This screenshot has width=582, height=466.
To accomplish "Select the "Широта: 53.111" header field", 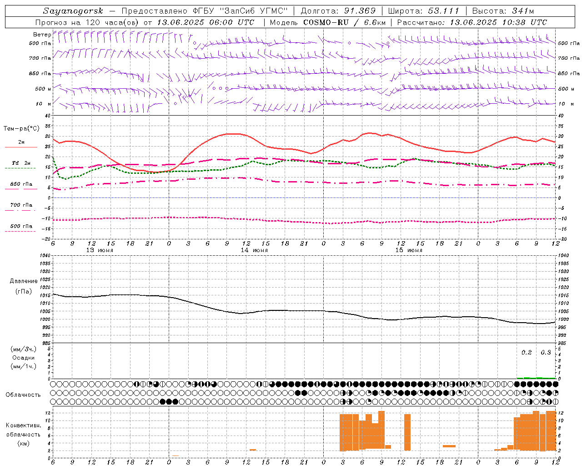I will click(424, 11).
